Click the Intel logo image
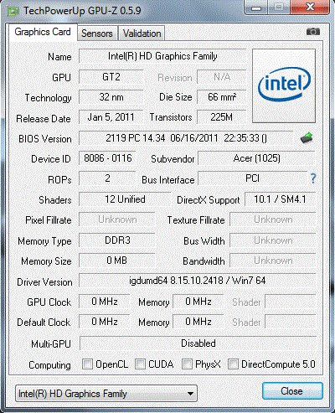 (x=284, y=85)
